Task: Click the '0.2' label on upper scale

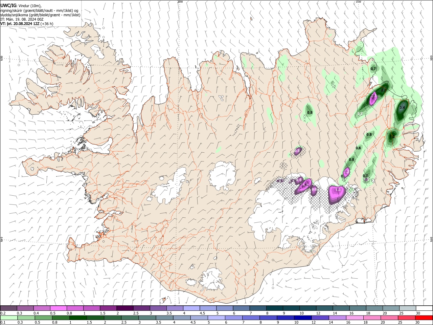Action: (x=2, y=313)
